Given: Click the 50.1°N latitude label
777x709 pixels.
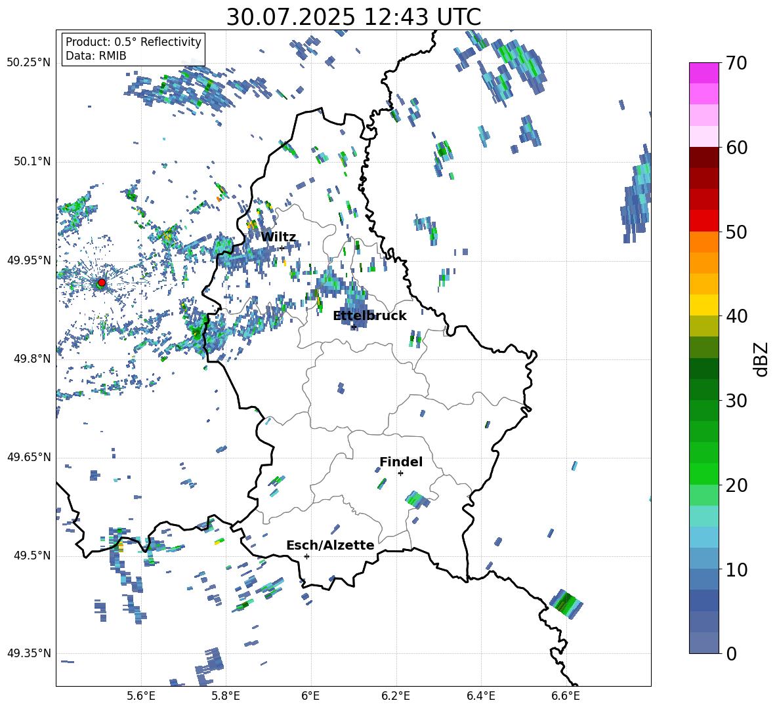Looking at the screenshot, I should [31, 161].
